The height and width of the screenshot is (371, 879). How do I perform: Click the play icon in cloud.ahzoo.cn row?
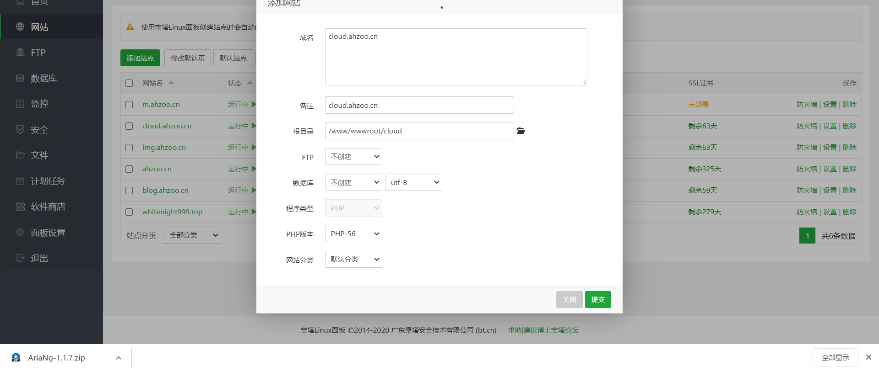254,126
